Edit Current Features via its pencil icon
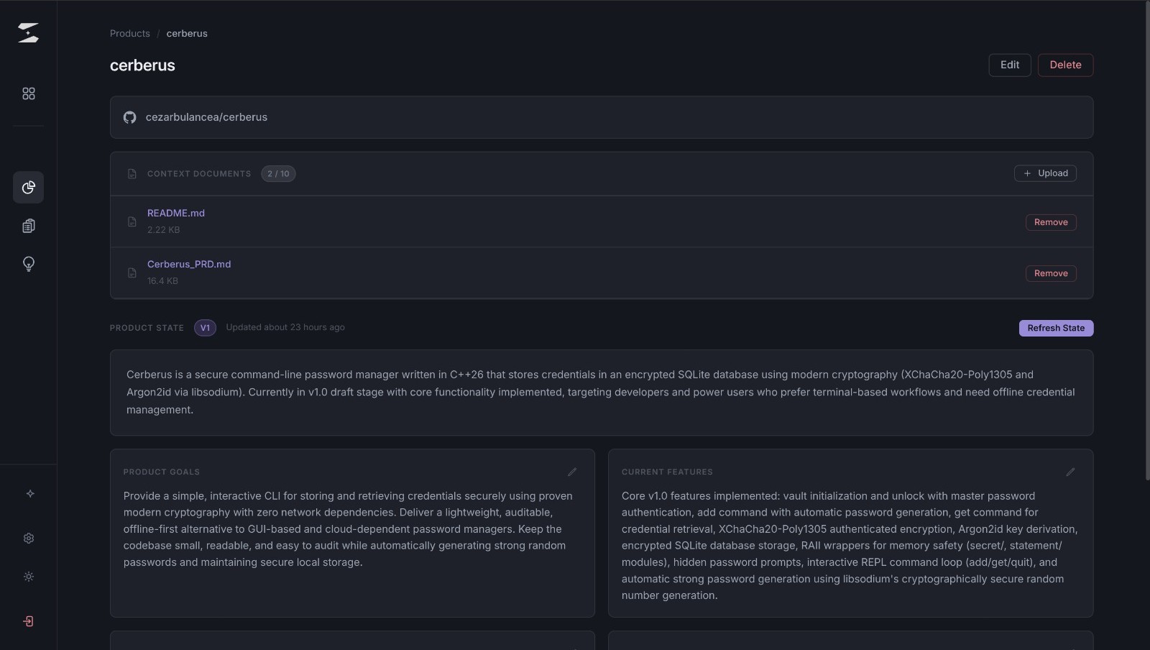The height and width of the screenshot is (650, 1150). (1069, 472)
